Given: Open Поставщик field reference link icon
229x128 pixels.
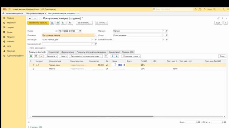Looking at the screenshot, I should (x=96, y=39).
